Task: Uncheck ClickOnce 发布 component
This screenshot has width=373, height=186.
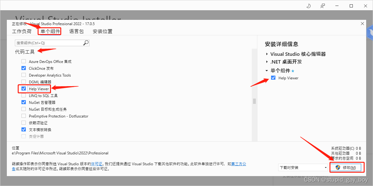Action: tap(24, 68)
